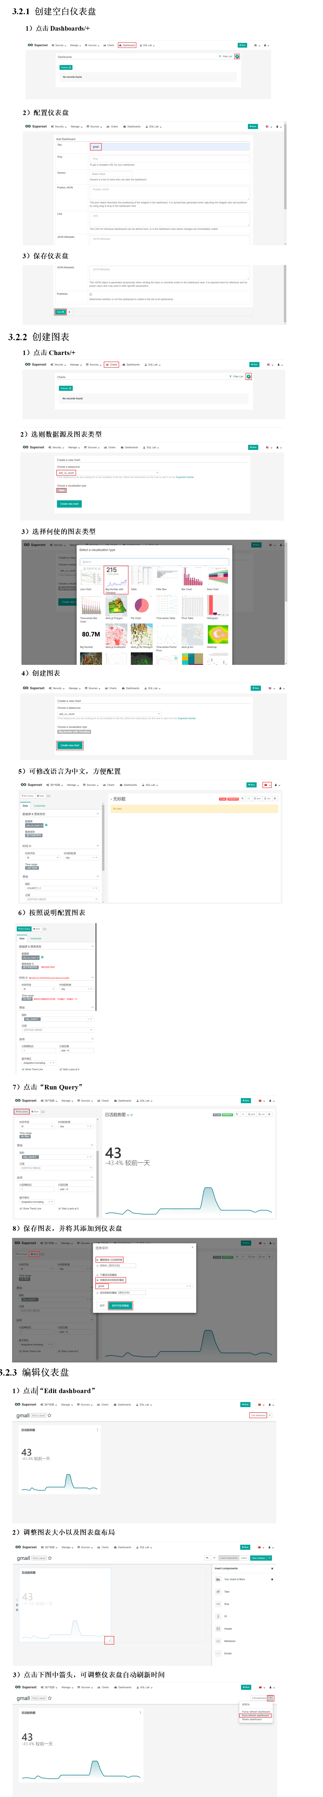The height and width of the screenshot is (1797, 323).
Task: Toggle Show Trend Line checkbox in step 6 panel
Action: click(23, 1069)
